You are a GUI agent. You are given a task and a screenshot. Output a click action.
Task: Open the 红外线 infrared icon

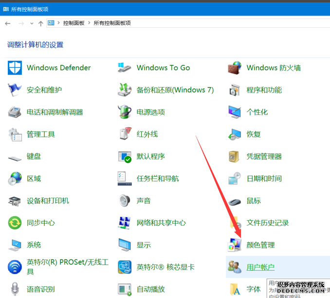(x=125, y=133)
